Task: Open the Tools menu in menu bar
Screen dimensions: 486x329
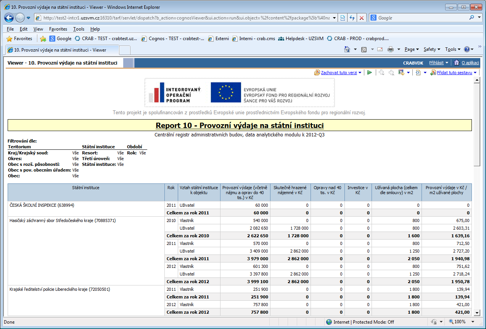Action: [79, 29]
